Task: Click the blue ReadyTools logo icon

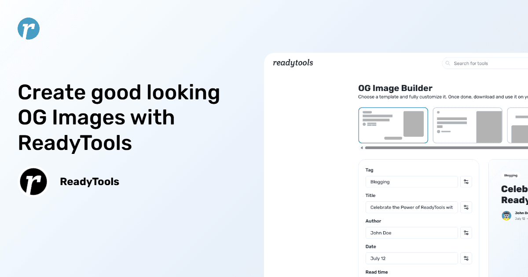Action: tap(29, 29)
